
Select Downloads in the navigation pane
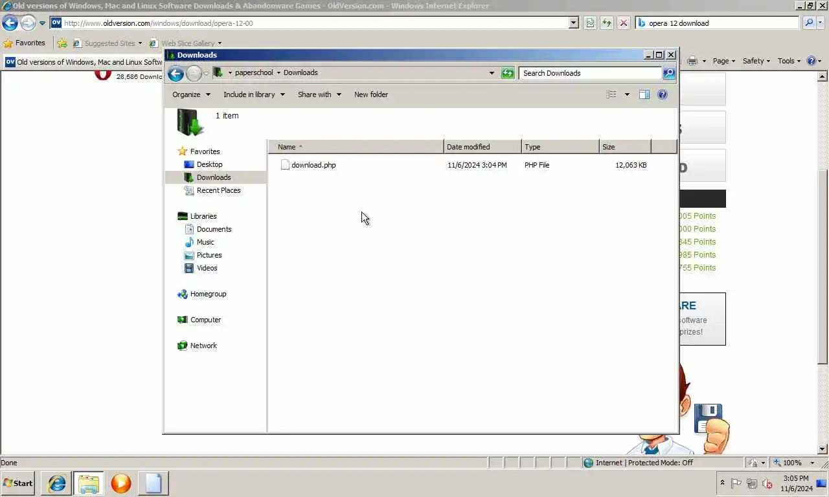pyautogui.click(x=214, y=177)
